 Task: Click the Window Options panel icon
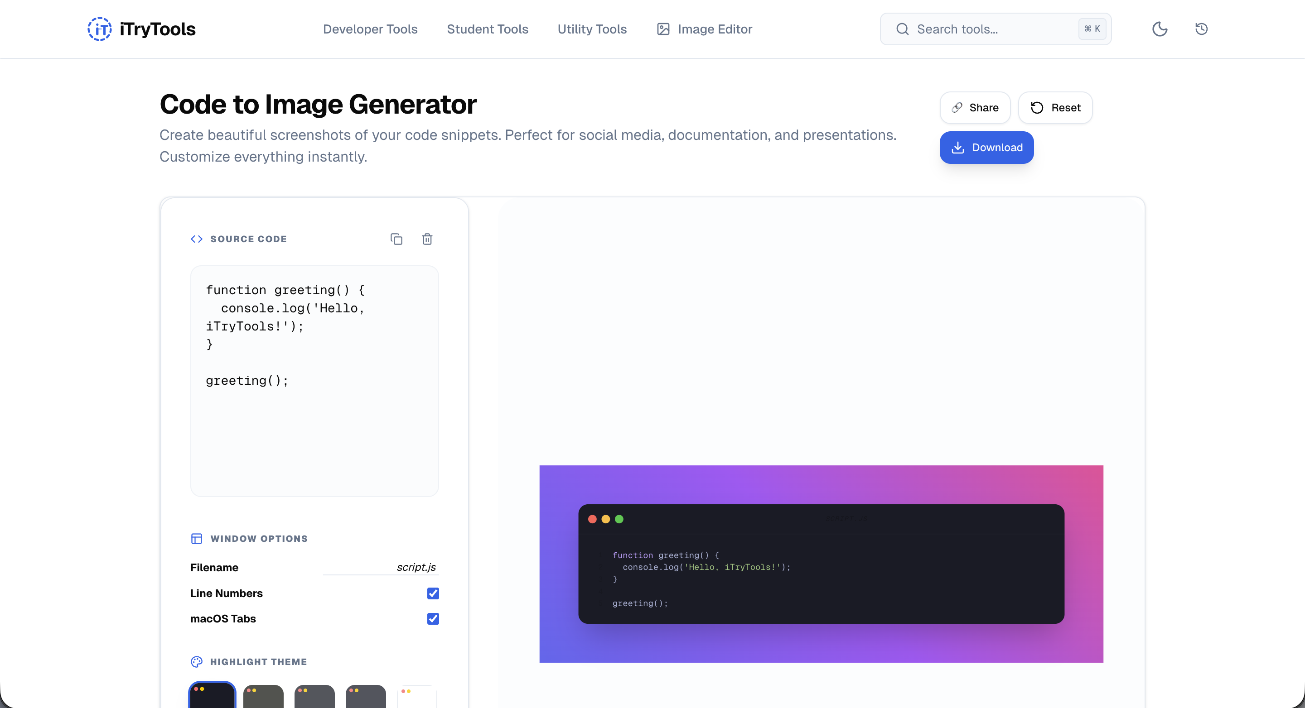[196, 538]
